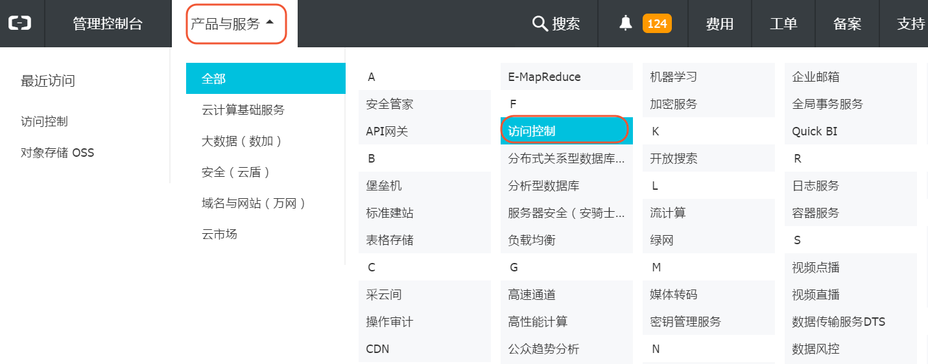
Task: Open API网关 service
Action: [x=425, y=131]
